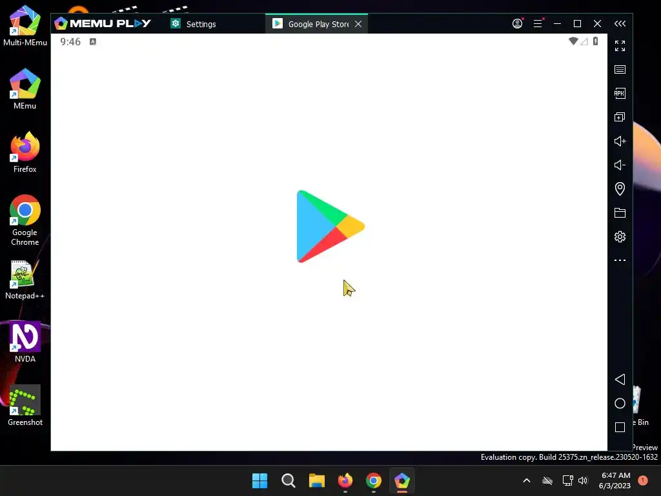Tap Android home circle button
661x496 pixels.
(620, 403)
